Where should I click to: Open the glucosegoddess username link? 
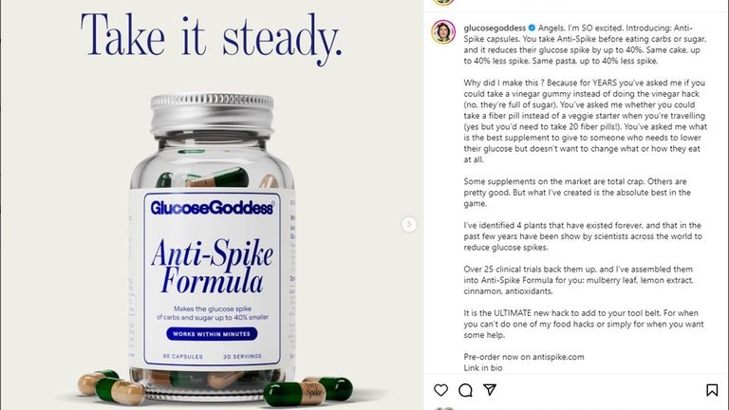495,28
